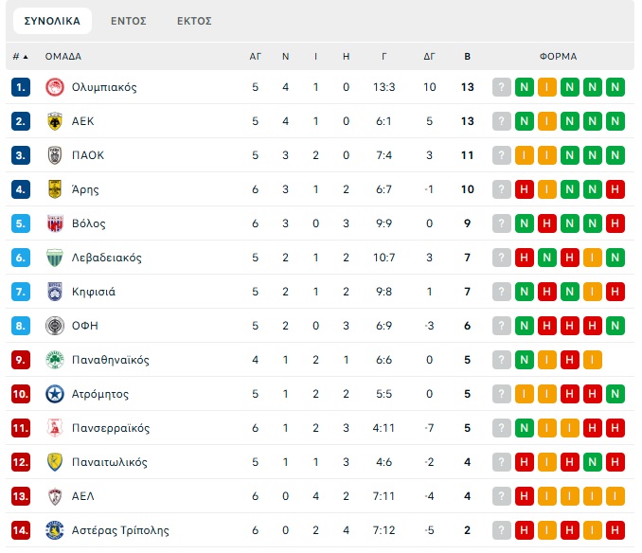Click the rank 9 red position badge
The height and width of the screenshot is (553, 642).
pos(22,360)
